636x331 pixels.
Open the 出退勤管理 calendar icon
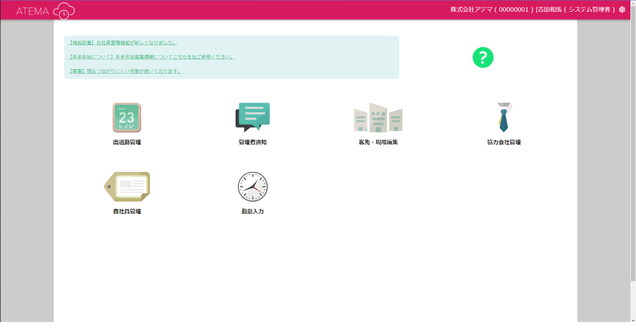pyautogui.click(x=127, y=117)
